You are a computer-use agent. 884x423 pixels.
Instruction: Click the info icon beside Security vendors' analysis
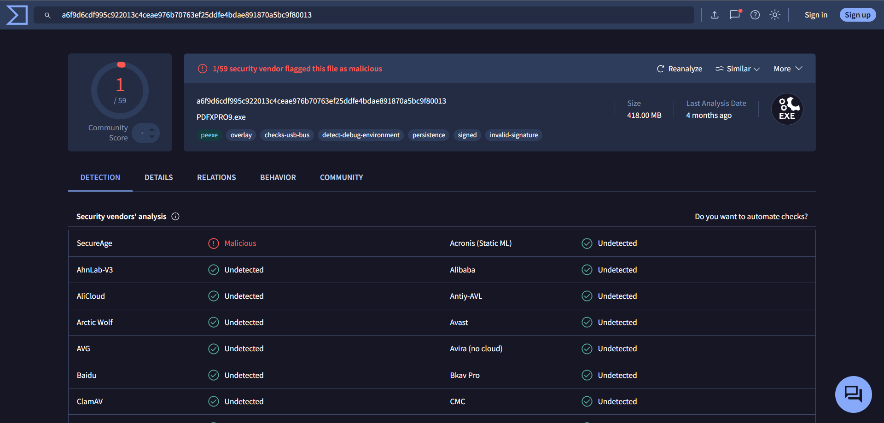tap(175, 216)
